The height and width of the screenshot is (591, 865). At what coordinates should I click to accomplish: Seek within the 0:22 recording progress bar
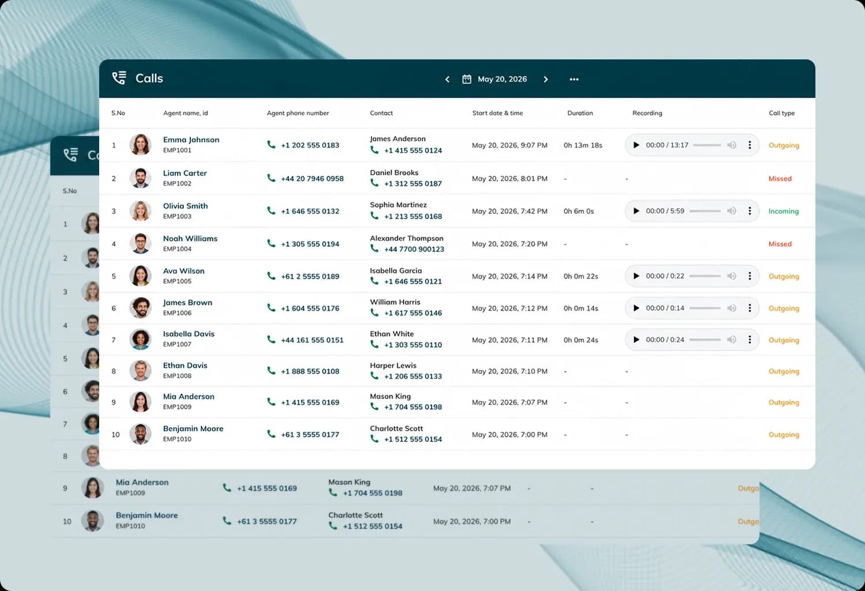tap(705, 276)
